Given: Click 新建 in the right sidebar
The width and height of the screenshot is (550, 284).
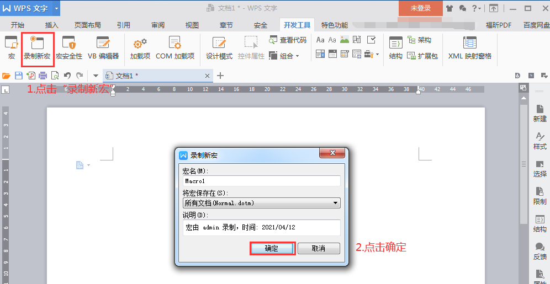Looking at the screenshot, I should [x=540, y=114].
